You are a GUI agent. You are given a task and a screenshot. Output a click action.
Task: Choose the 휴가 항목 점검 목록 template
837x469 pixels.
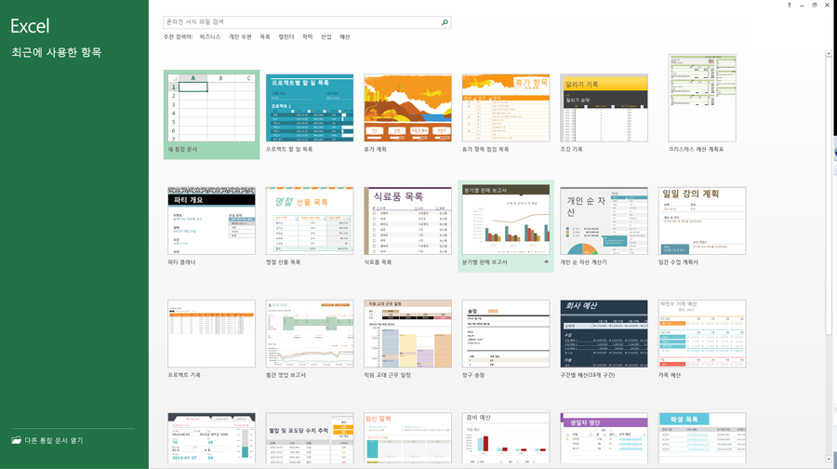[506, 108]
